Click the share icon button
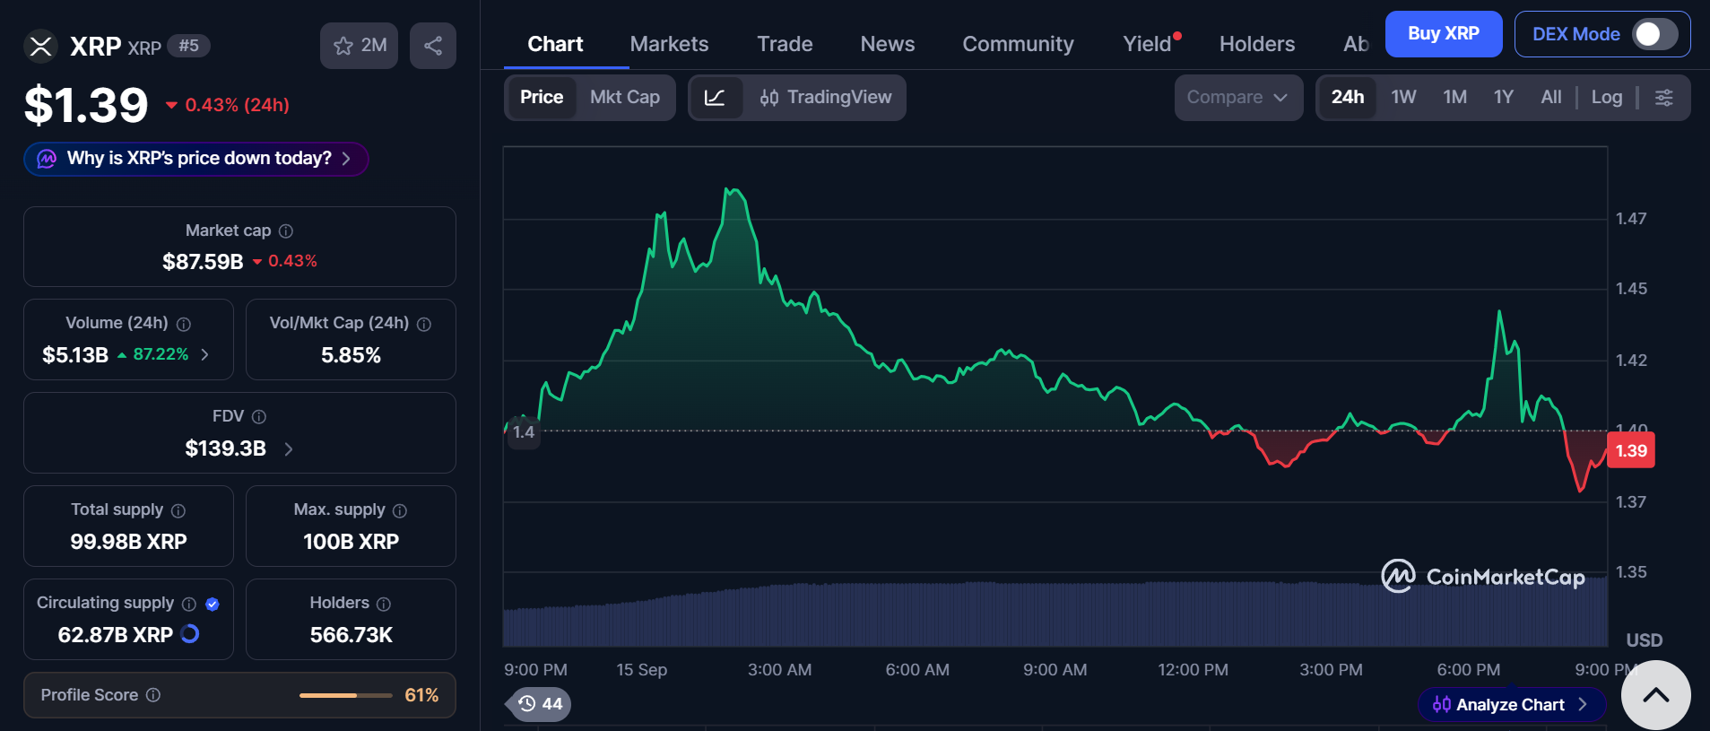Viewport: 1710px width, 731px height. (433, 46)
